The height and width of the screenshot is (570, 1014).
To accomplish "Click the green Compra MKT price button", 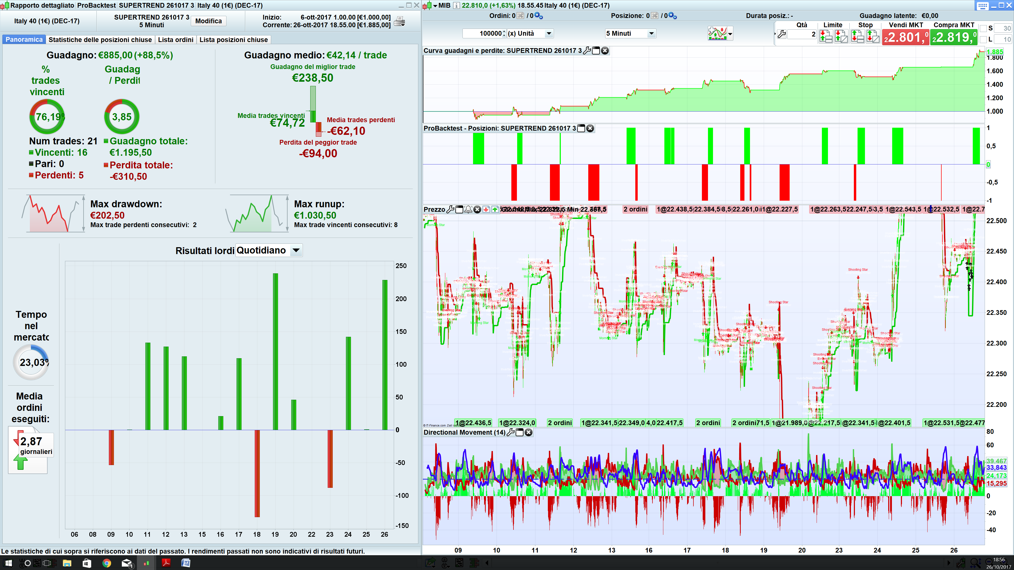I will click(953, 38).
